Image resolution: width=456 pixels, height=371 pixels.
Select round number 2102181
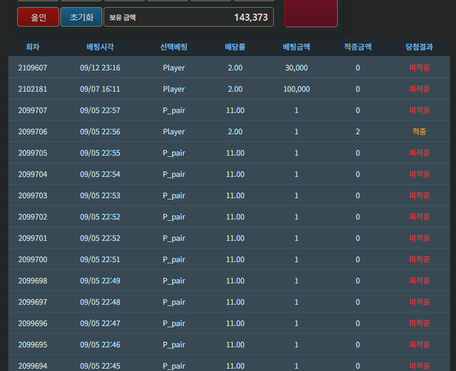point(33,89)
